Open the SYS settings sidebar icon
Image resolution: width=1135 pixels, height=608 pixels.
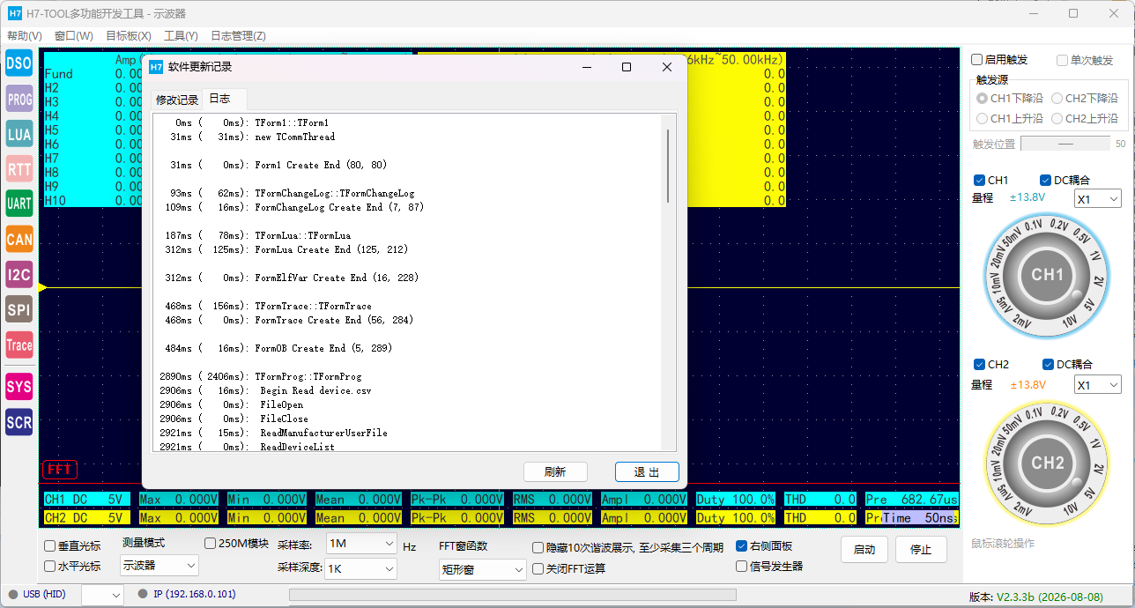click(19, 386)
